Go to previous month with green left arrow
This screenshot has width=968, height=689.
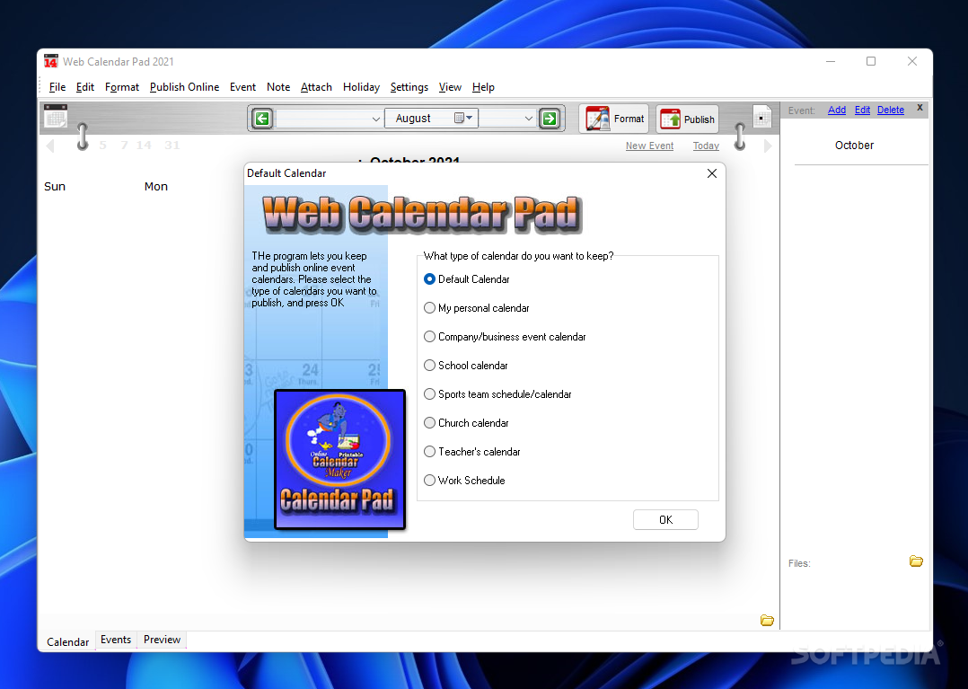click(x=262, y=119)
